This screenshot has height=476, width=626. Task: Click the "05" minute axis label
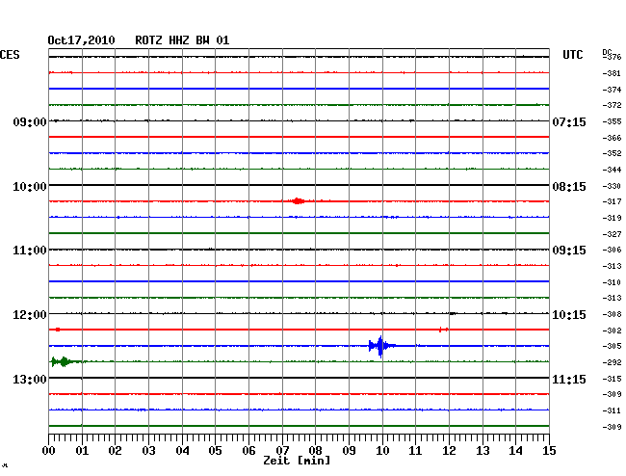(x=215, y=451)
